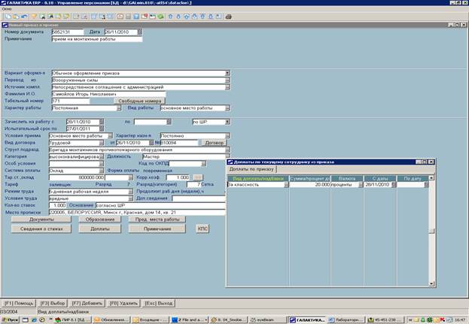
Task: Click the КПС button
Action: coord(202,228)
